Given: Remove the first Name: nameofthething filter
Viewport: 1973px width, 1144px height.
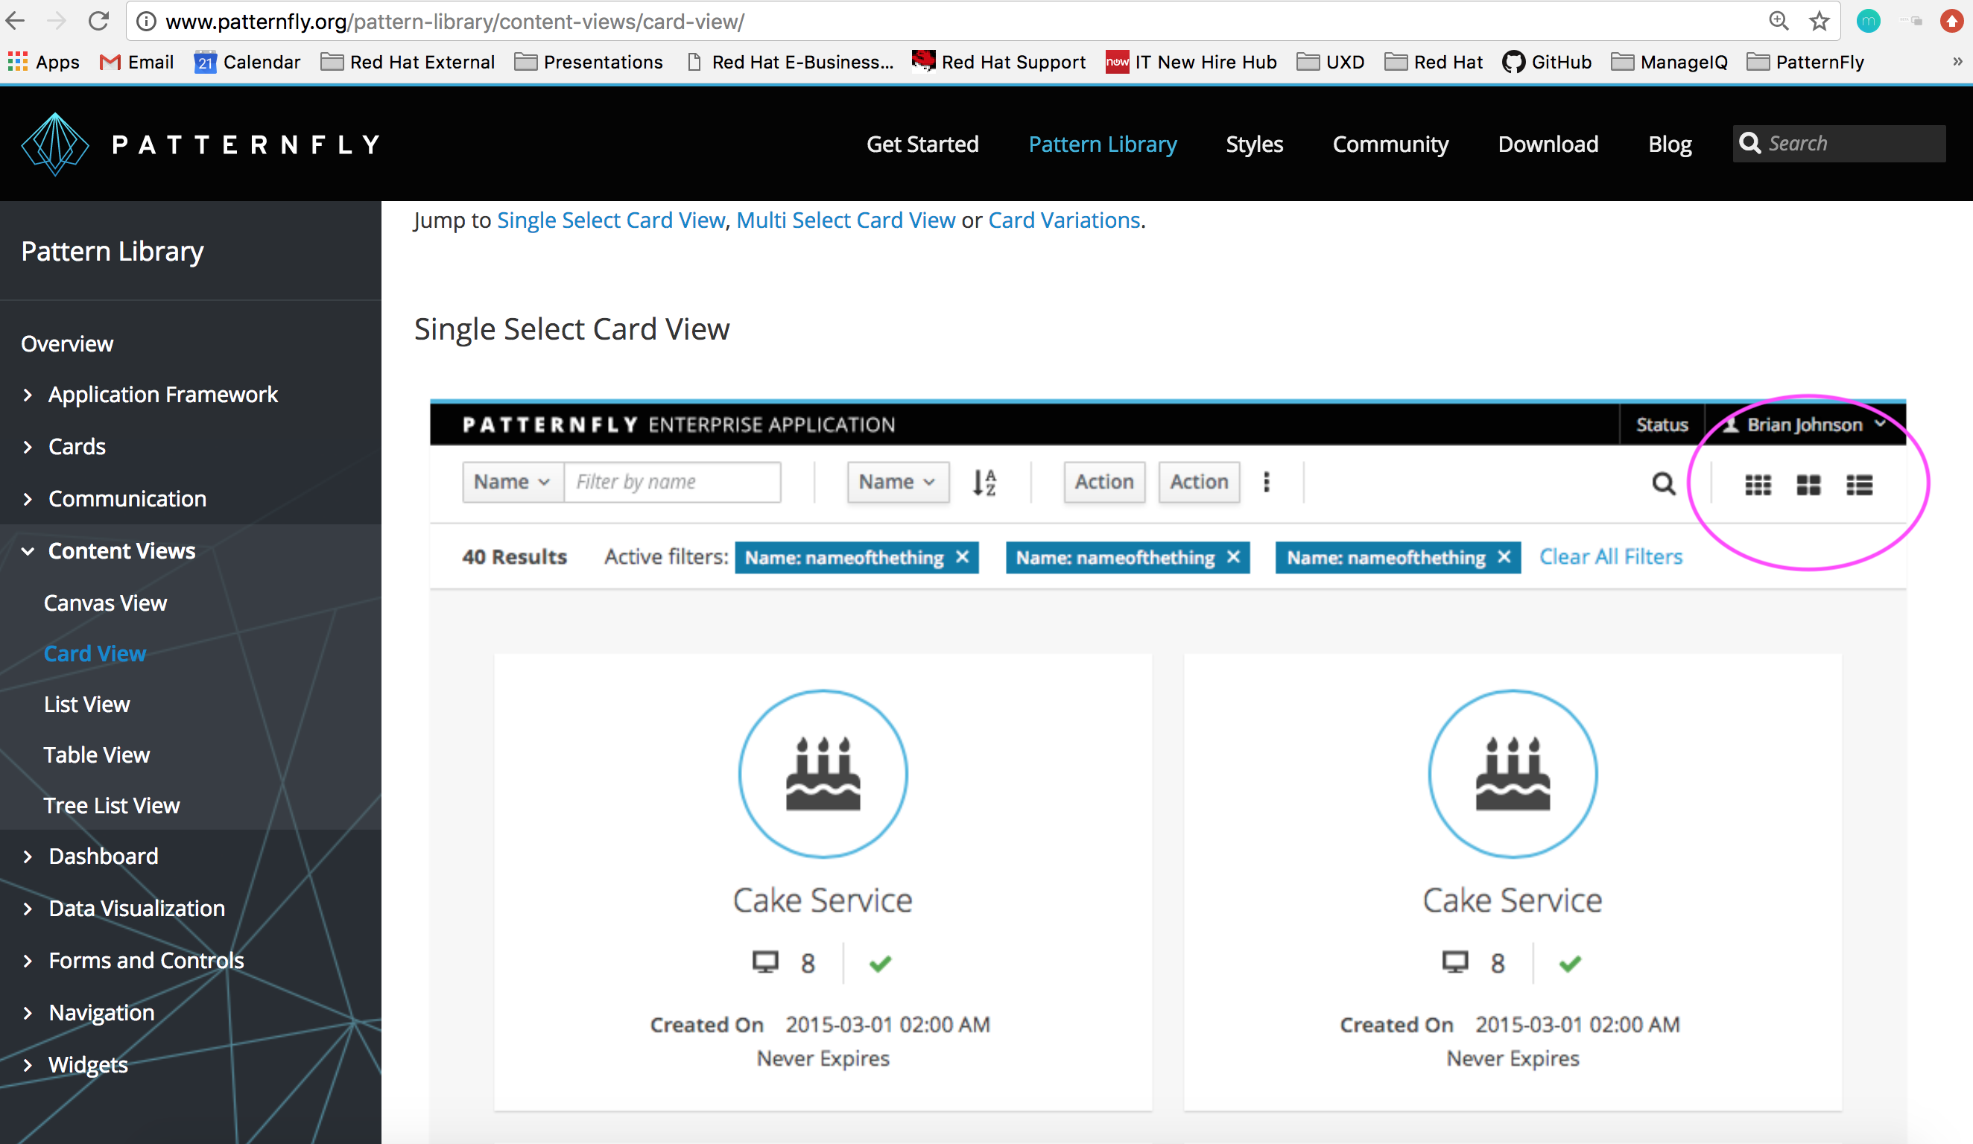Looking at the screenshot, I should click(x=962, y=557).
